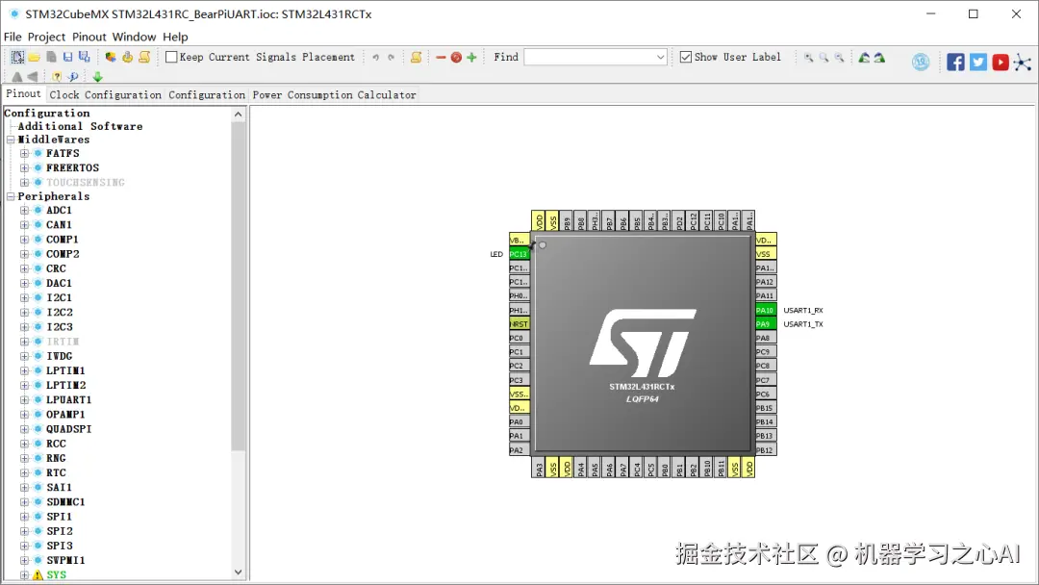Switch to the Power Consumption Calculator tab
The width and height of the screenshot is (1039, 585).
click(335, 94)
